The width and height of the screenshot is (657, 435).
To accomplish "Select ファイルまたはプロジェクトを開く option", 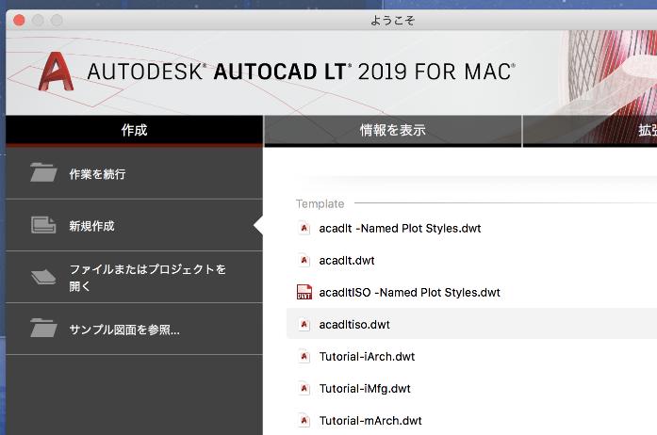I will [x=134, y=277].
